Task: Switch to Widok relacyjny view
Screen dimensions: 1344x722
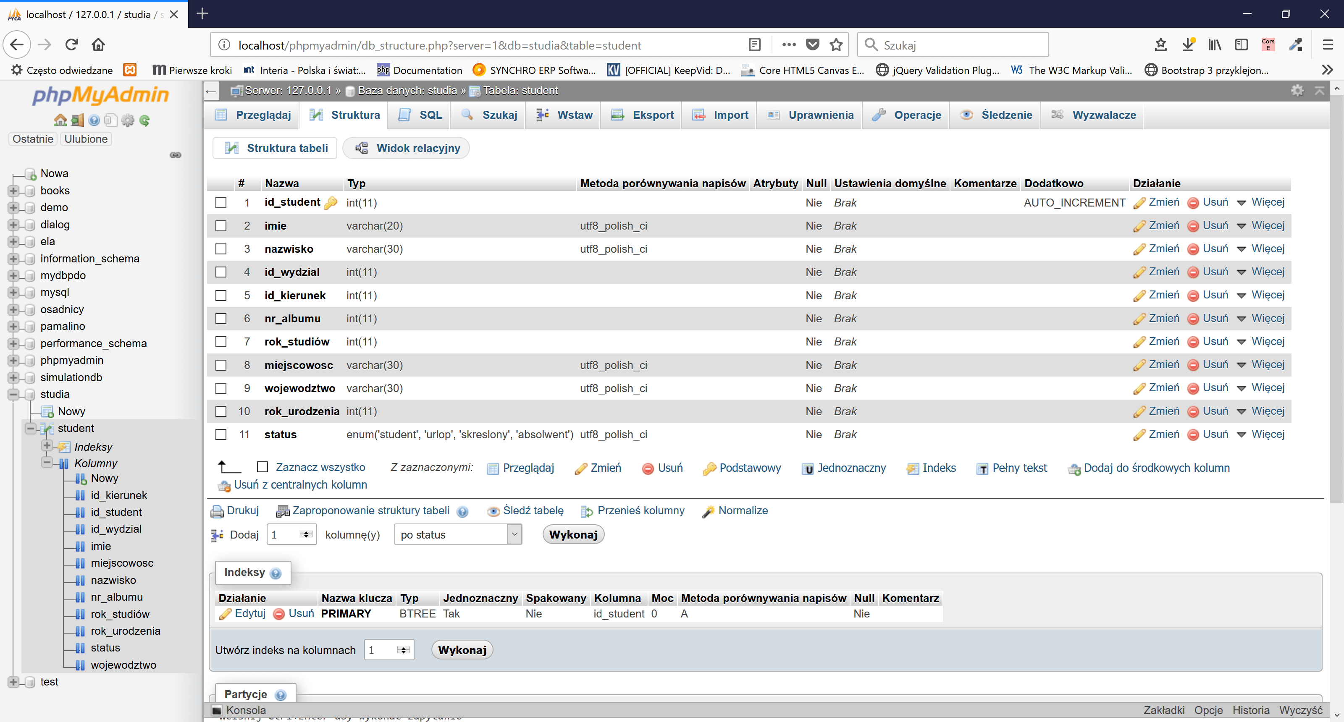Action: tap(407, 148)
